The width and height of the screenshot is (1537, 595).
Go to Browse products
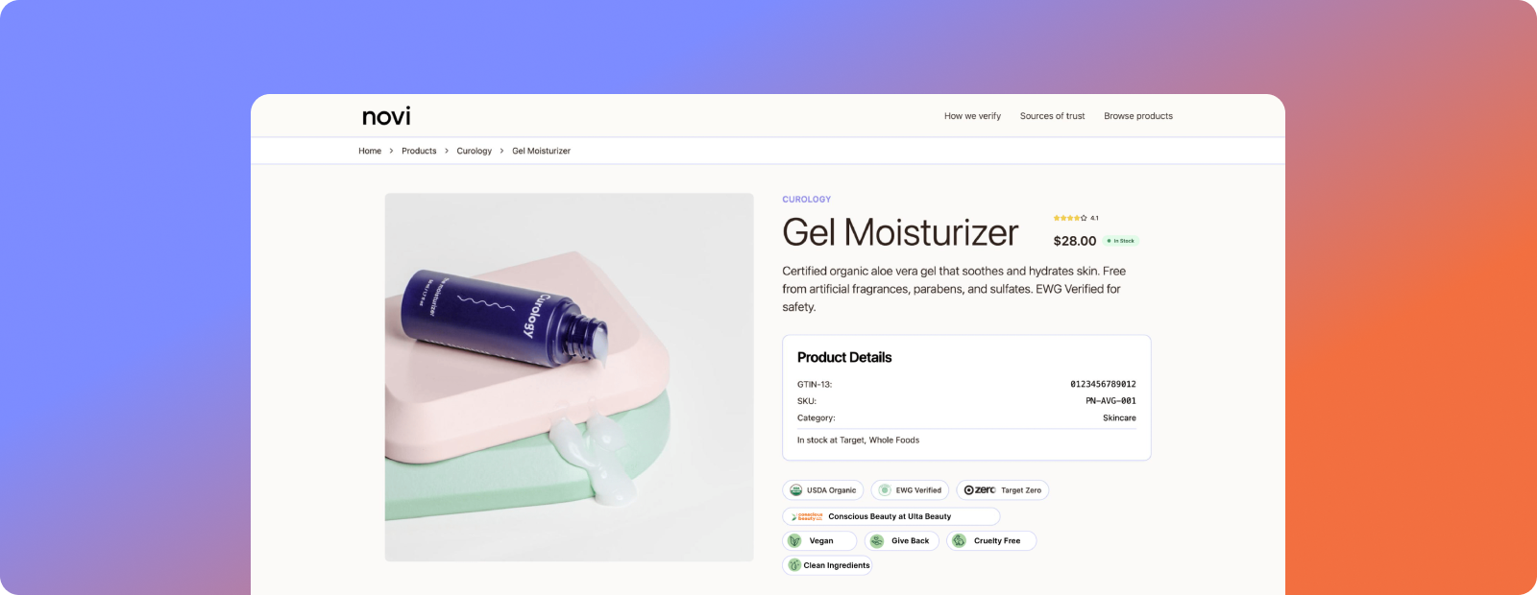click(1138, 116)
